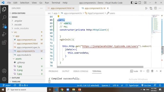
Task: Kill terminal with trash icon
Action: point(152,71)
